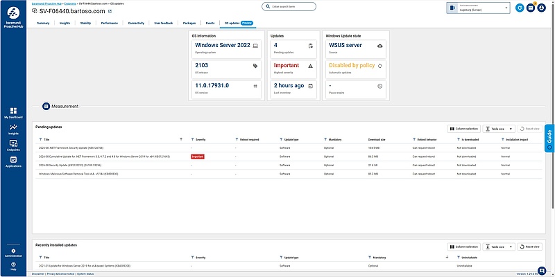
Task: Filter recently installed updates by Uninstallable
Action: [459, 258]
